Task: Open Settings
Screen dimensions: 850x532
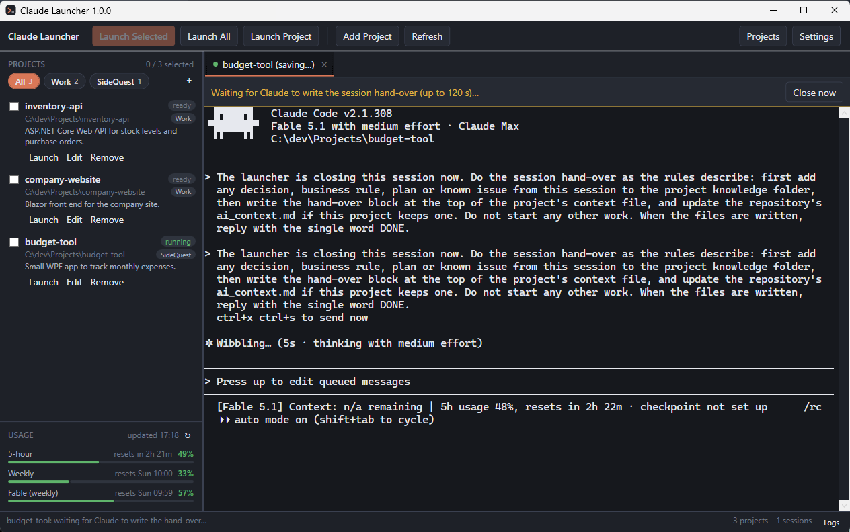Action: 816,36
